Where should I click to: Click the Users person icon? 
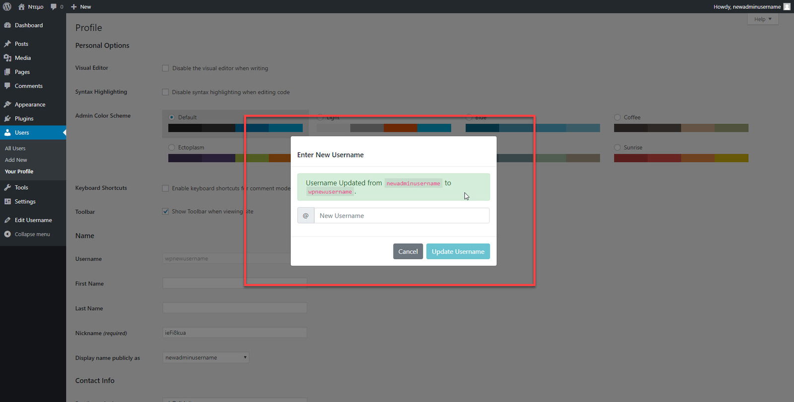[7, 132]
